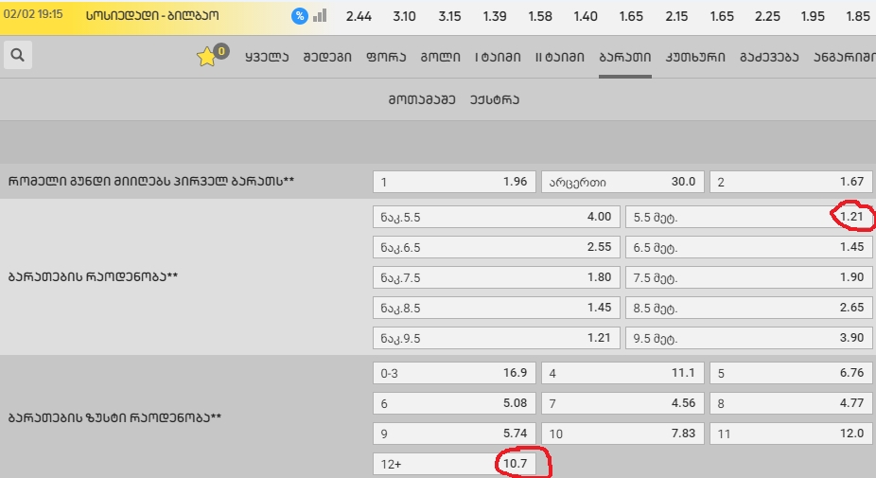
Task: Select 7.5 მეტ. at 1.90
Action: [748, 277]
